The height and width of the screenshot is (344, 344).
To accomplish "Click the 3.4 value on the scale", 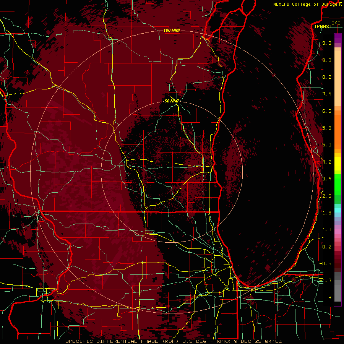I will 327,178.
